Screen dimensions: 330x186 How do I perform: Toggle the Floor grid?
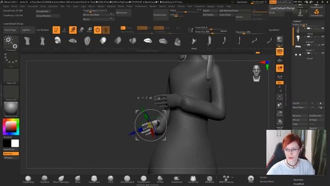(279, 60)
